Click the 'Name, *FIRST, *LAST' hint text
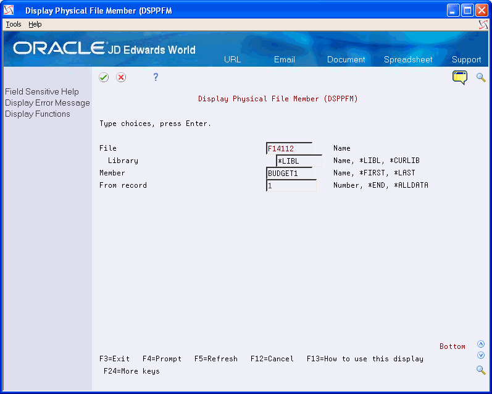 point(374,173)
